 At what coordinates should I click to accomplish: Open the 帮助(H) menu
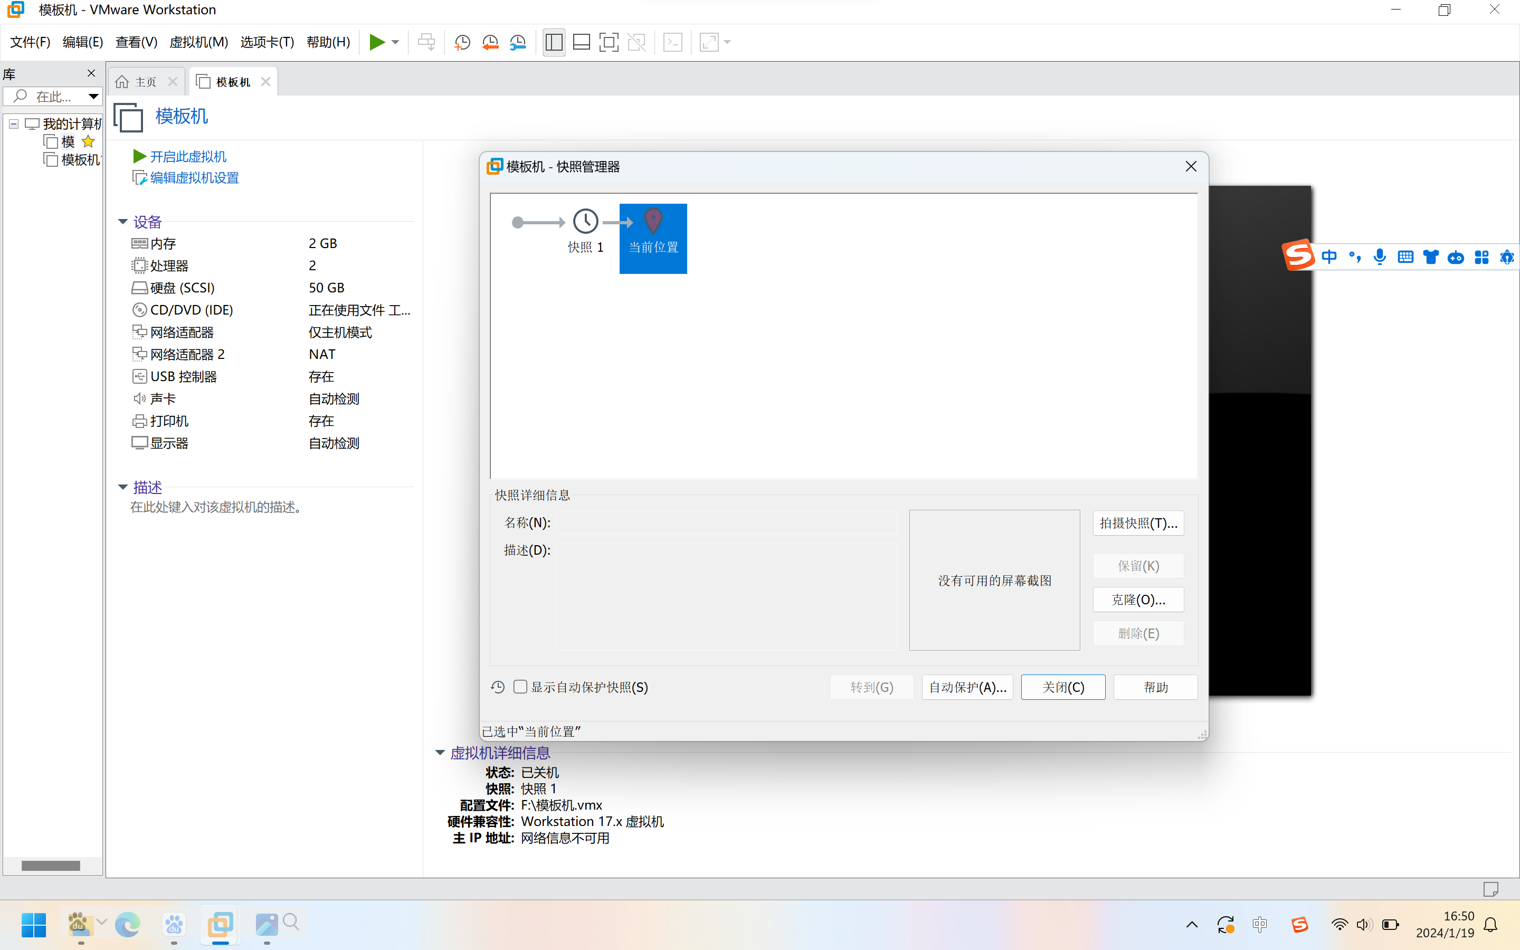[328, 42]
